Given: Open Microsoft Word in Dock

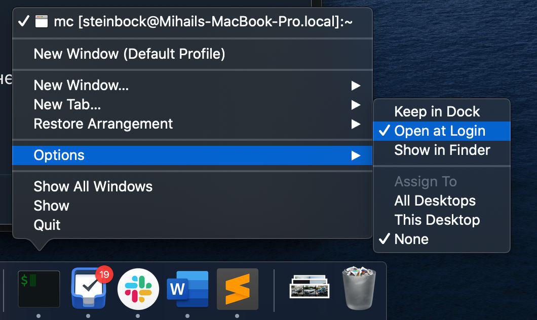Looking at the screenshot, I should click(x=187, y=289).
